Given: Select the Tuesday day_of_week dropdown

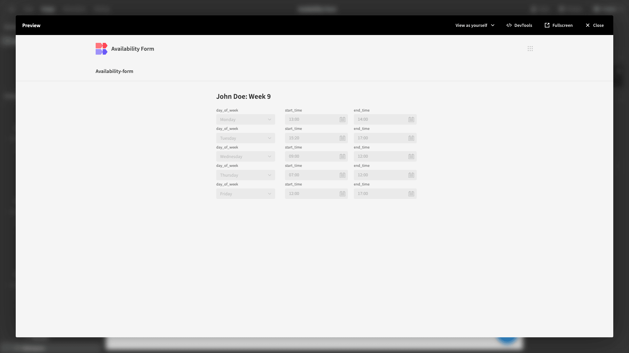Looking at the screenshot, I should 245,138.
